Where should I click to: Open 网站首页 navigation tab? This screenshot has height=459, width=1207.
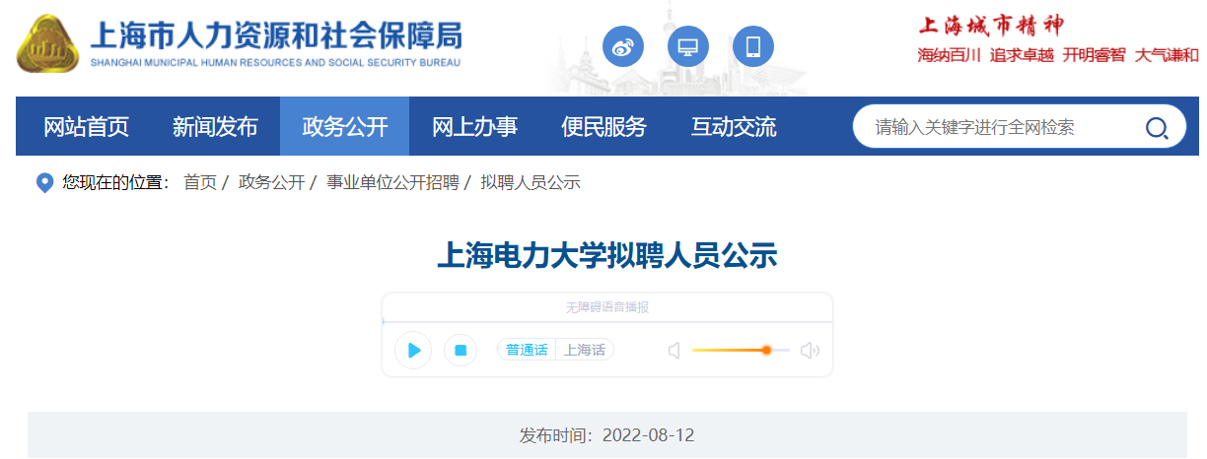86,126
